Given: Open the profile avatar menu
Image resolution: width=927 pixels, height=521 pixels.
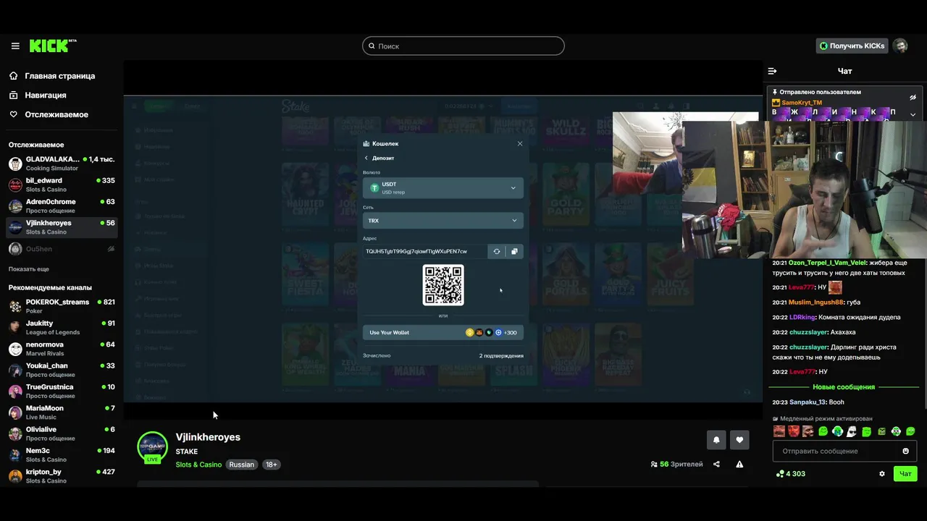Looking at the screenshot, I should coord(899,46).
